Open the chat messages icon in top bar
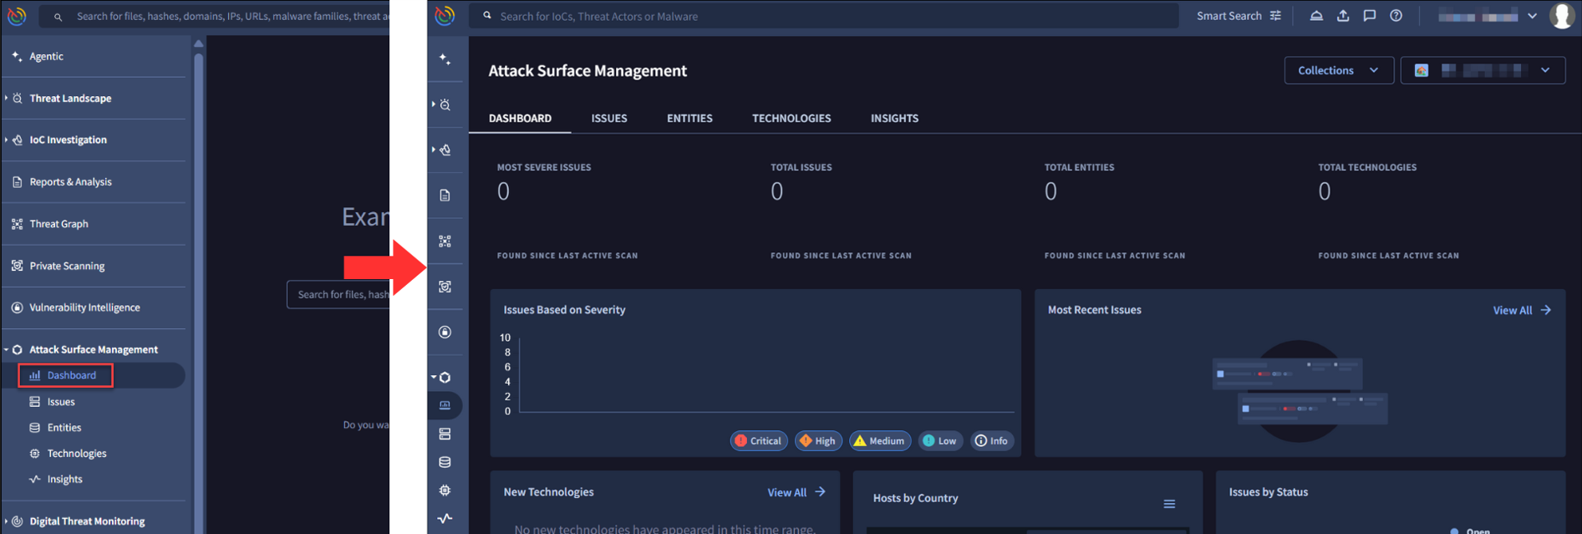This screenshot has width=1582, height=534. [x=1369, y=16]
